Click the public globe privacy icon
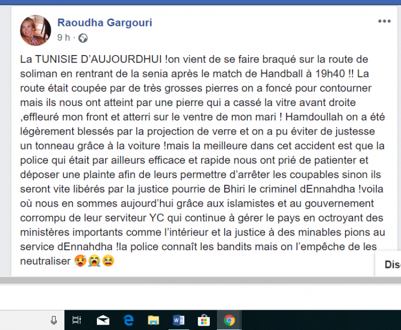The height and width of the screenshot is (330, 401). click(83, 38)
